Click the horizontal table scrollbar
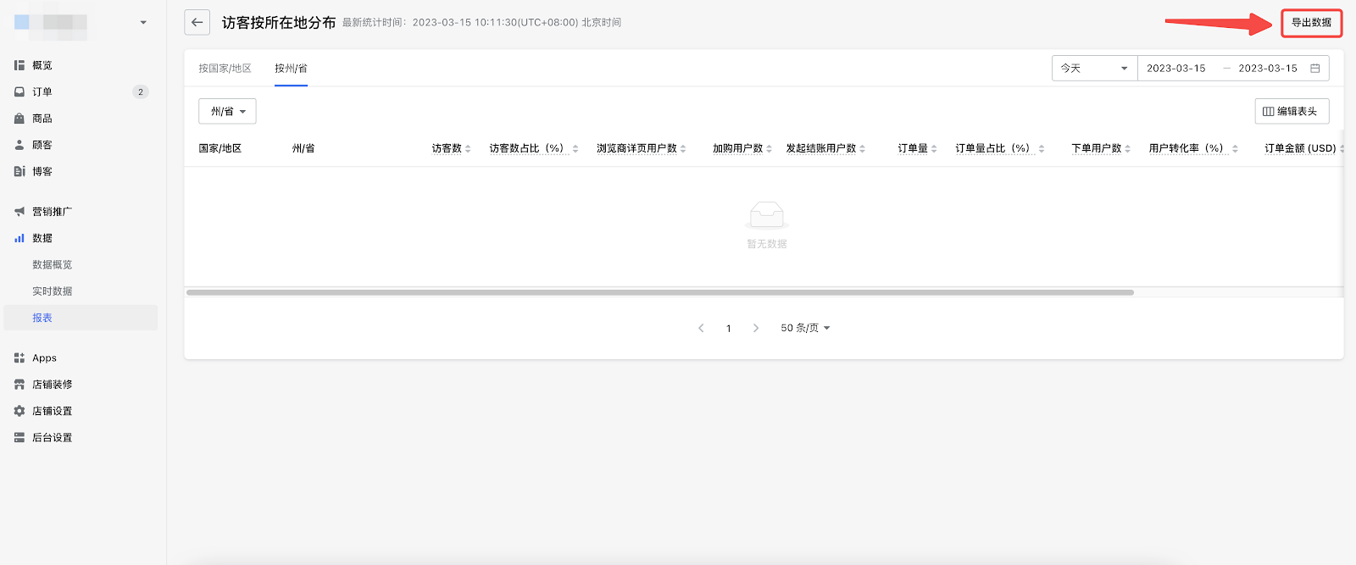The height and width of the screenshot is (565, 1356). 659,292
